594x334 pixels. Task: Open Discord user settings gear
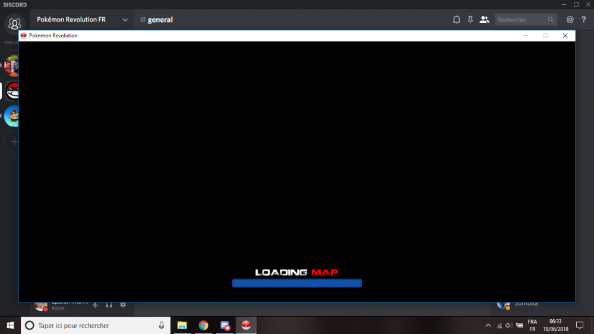pyautogui.click(x=123, y=304)
